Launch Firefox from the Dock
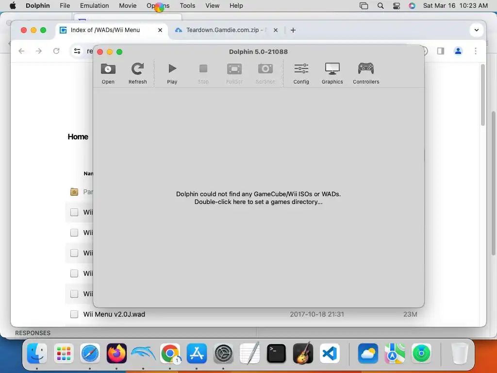The width and height of the screenshot is (497, 373). [116, 354]
